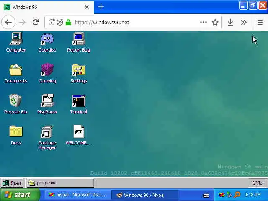The width and height of the screenshot is (268, 201).
Task: Select the Docs folder icon
Action: point(16,135)
